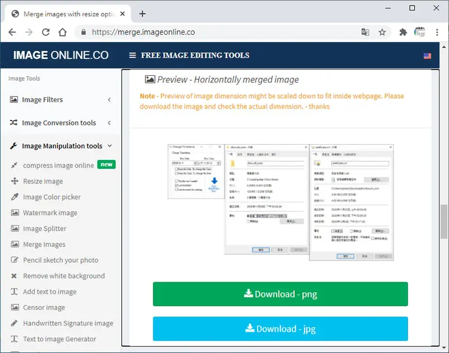This screenshot has height=353, width=449.
Task: Open the Merge Images tool
Action: (44, 245)
